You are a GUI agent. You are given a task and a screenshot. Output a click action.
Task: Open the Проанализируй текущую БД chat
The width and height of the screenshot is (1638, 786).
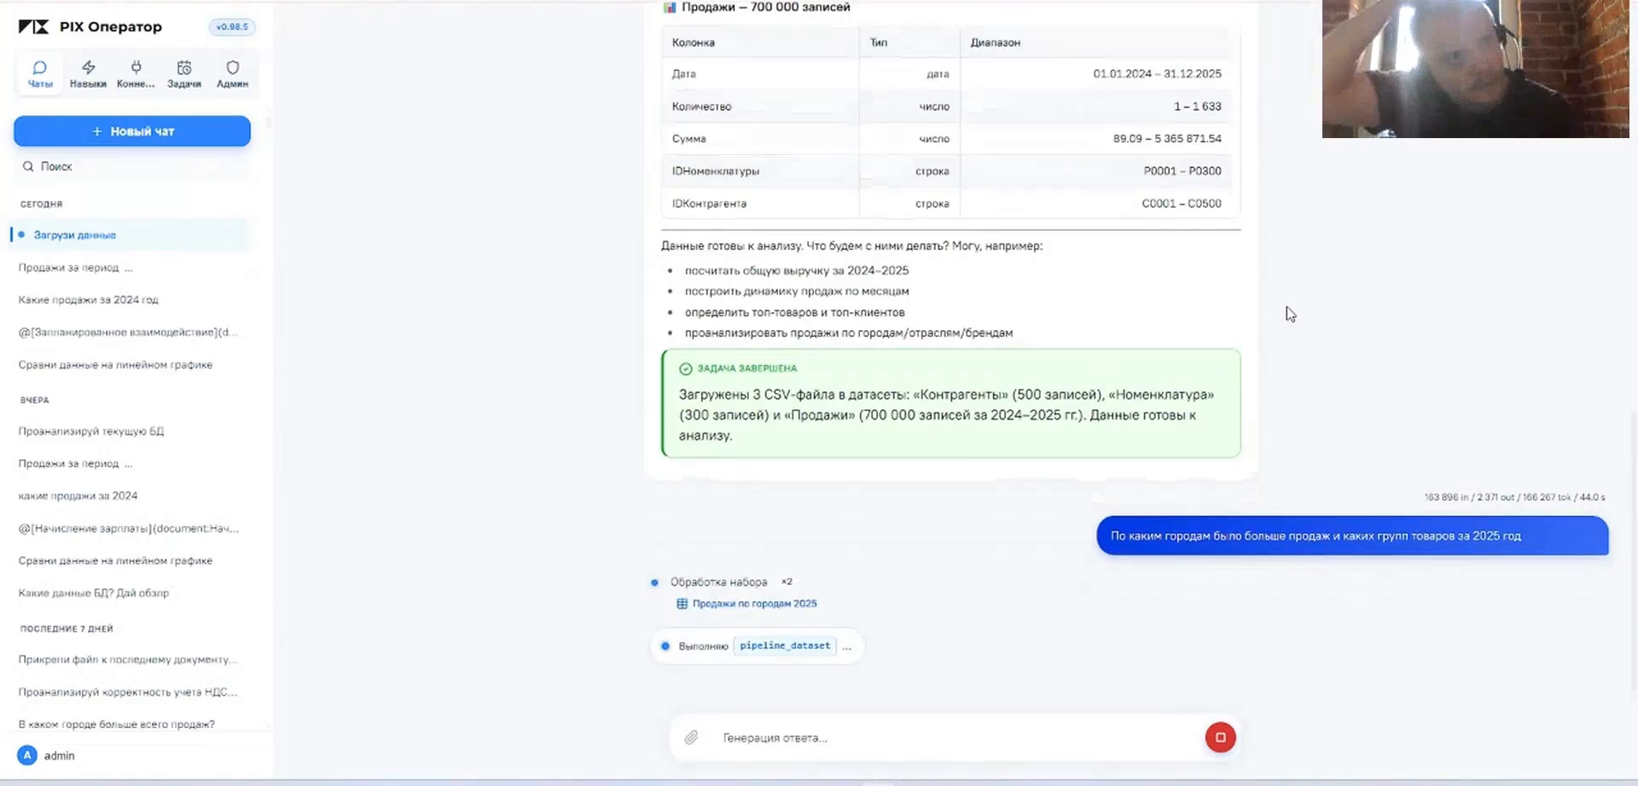(91, 431)
